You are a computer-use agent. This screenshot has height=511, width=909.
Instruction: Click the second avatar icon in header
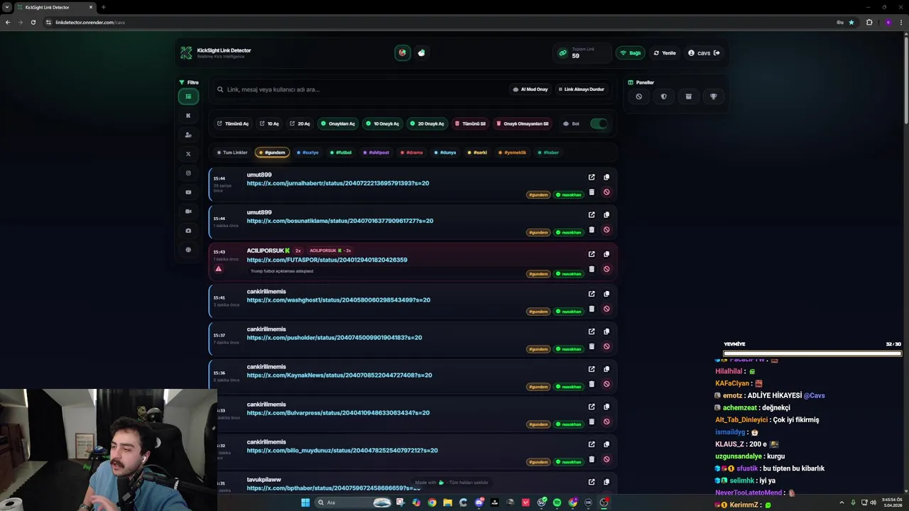[422, 53]
